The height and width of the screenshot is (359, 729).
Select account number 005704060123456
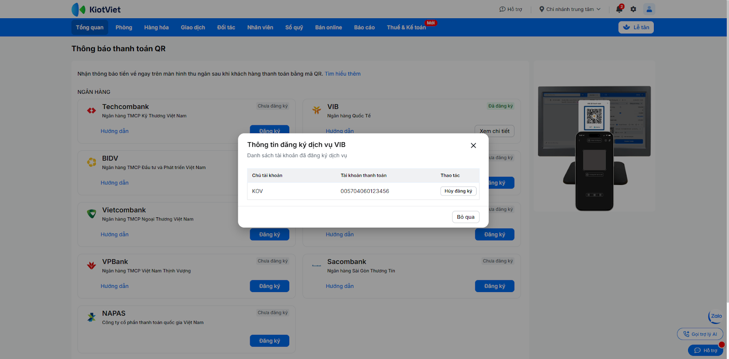(x=365, y=191)
